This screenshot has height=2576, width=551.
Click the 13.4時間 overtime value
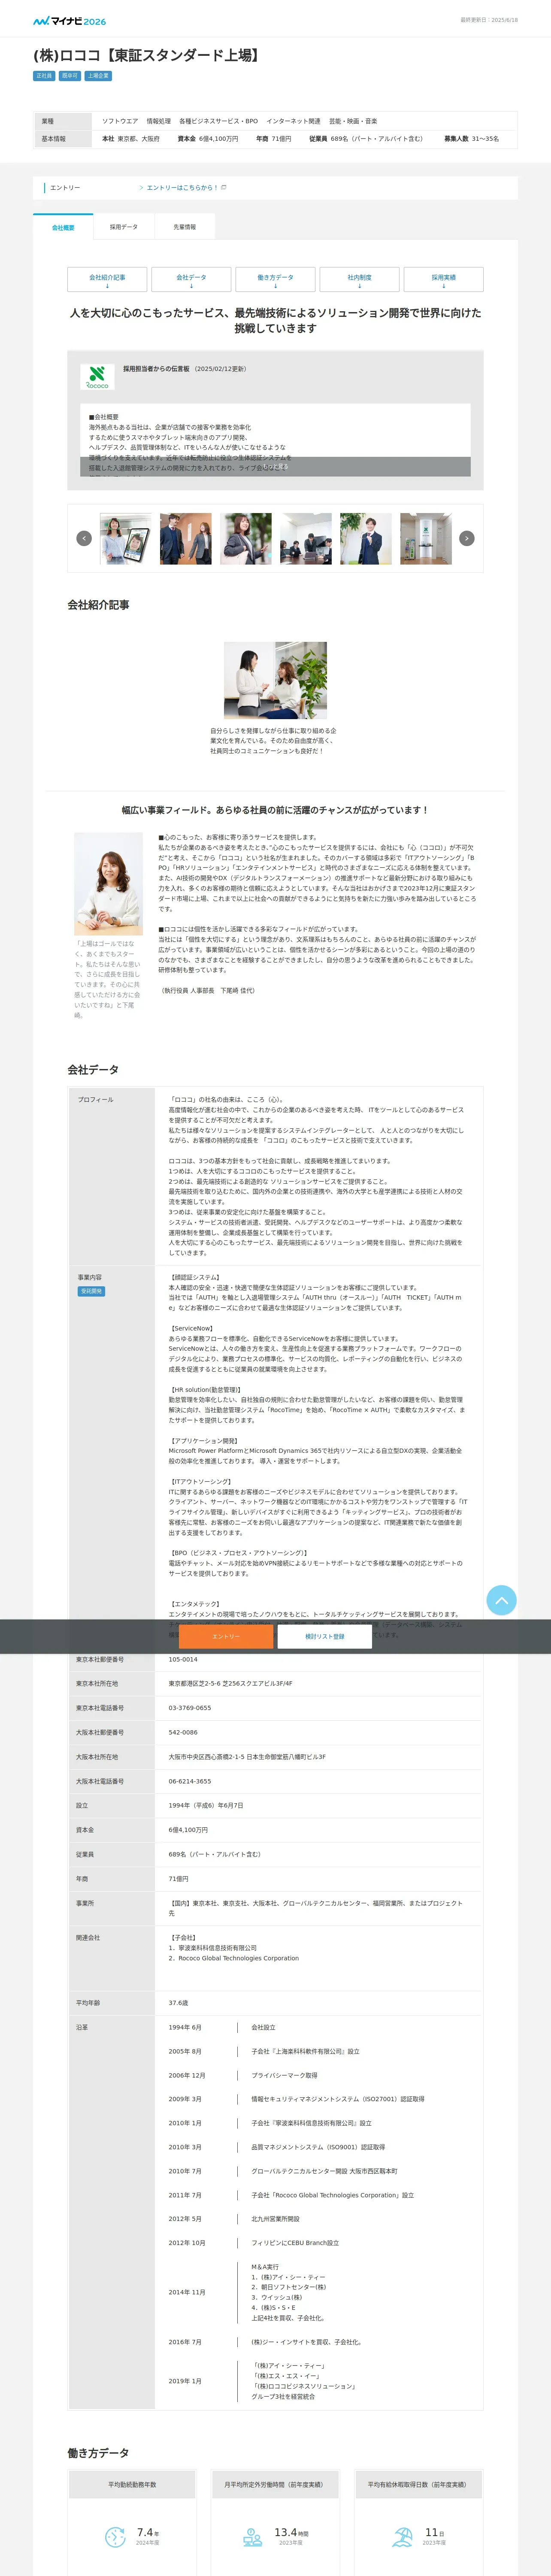(291, 2532)
